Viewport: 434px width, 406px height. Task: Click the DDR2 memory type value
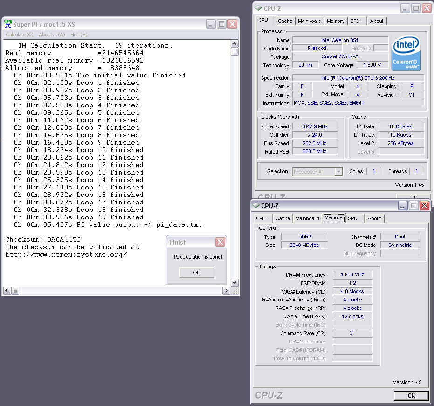click(x=304, y=237)
